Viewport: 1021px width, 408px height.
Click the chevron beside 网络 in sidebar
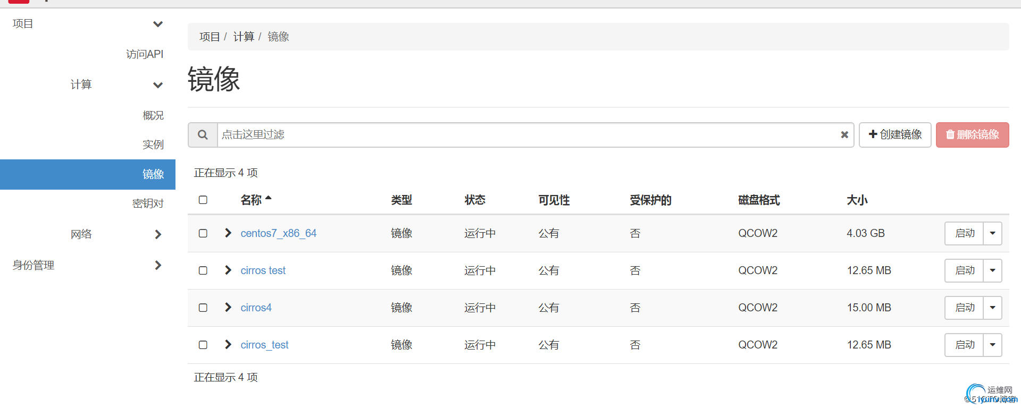pos(158,234)
